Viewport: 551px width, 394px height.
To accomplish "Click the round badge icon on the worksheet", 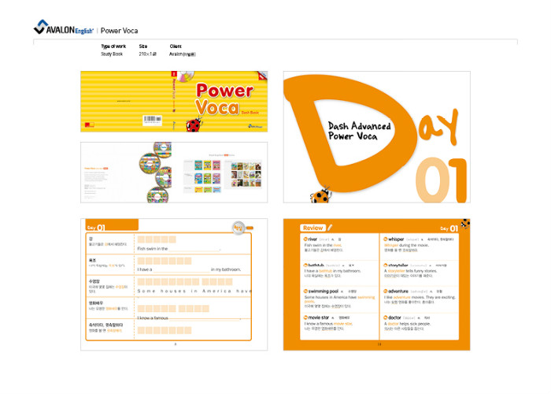I will click(239, 228).
